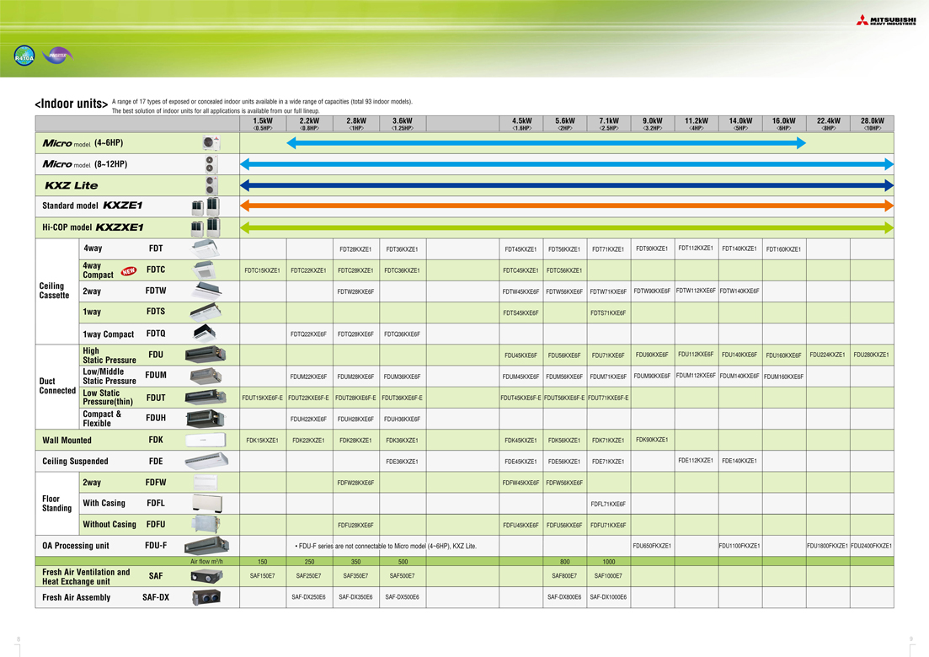Image resolution: width=929 pixels, height=657 pixels.
Task: Click the KXZ Lite outdoor unit image
Action: 211,185
